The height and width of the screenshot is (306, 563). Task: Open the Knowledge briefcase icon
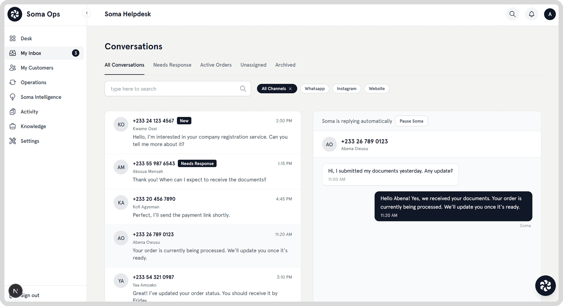(x=13, y=126)
